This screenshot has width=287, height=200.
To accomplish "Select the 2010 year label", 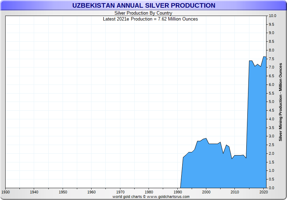I will (235, 192).
